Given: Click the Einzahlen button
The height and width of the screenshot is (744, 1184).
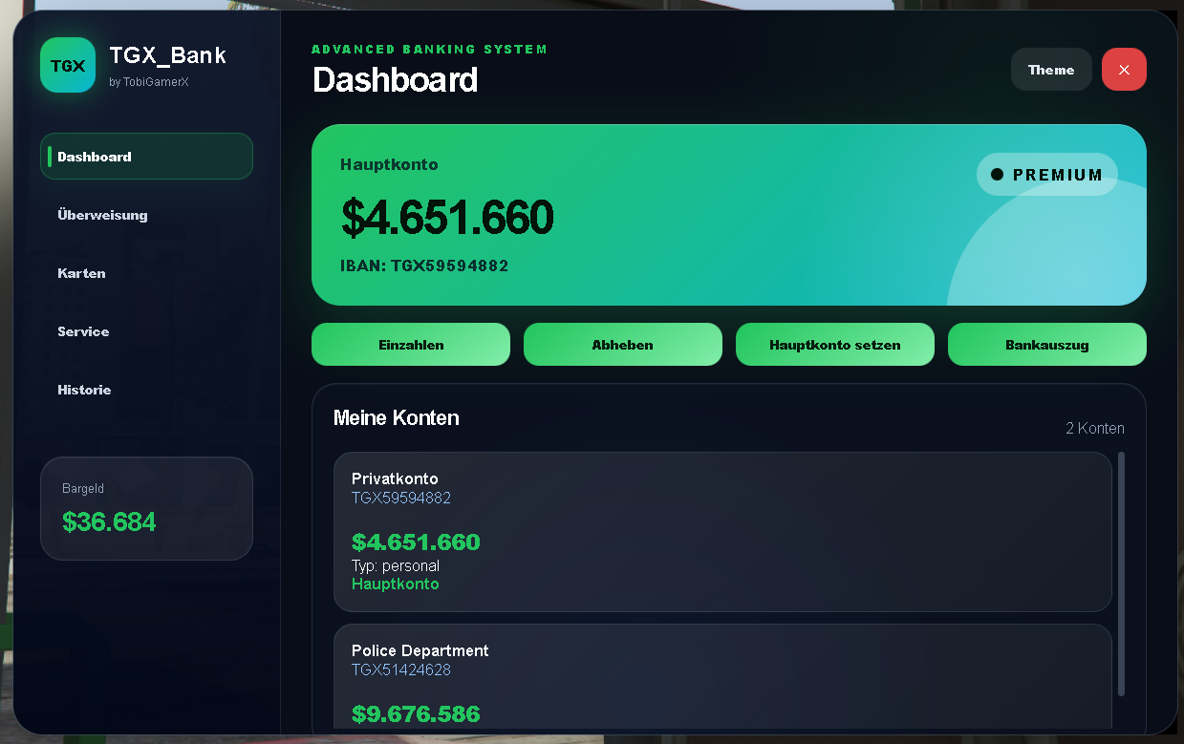Looking at the screenshot, I should 411,345.
